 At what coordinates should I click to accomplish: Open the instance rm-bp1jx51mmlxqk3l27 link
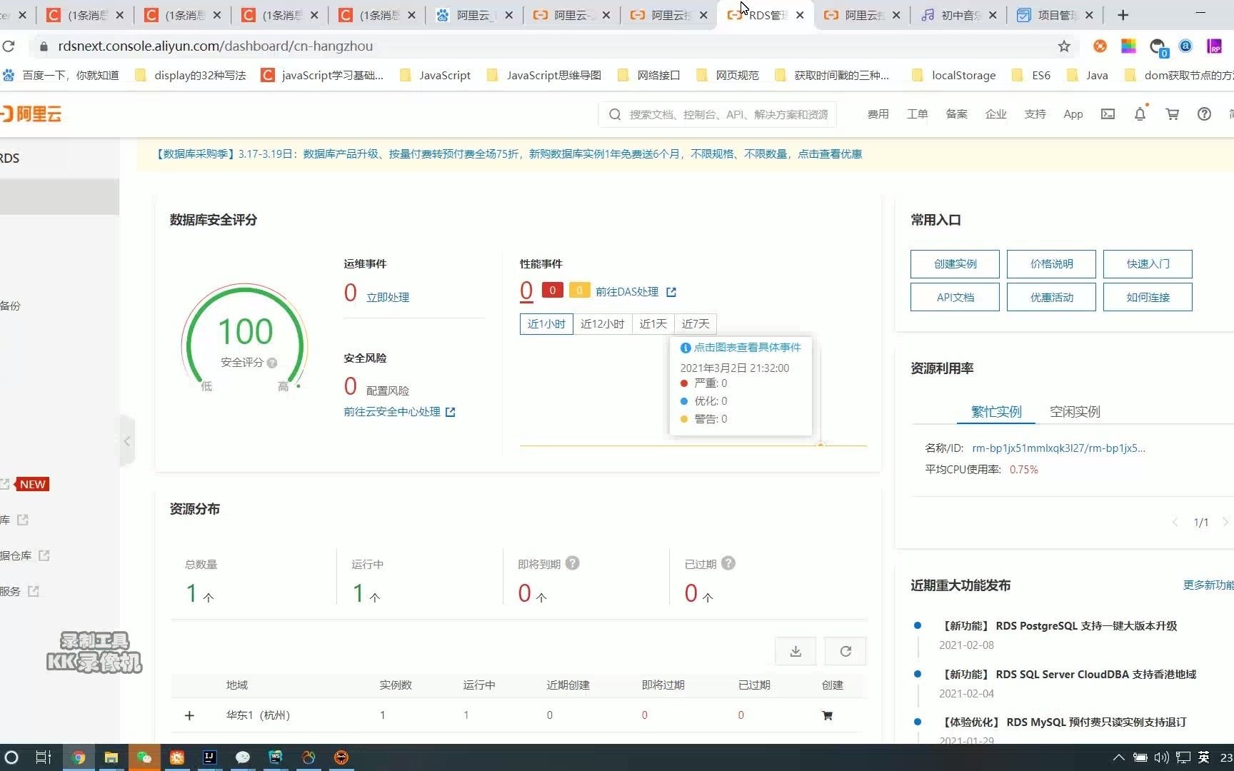point(1058,448)
